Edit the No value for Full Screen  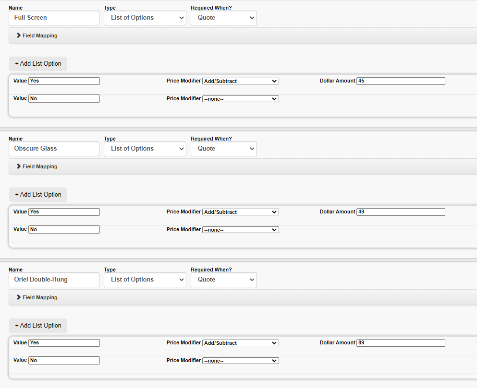click(x=64, y=98)
